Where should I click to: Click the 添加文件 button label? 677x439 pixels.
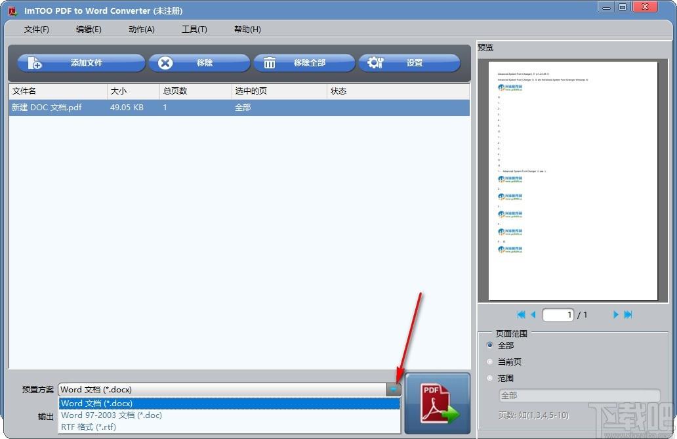point(87,63)
